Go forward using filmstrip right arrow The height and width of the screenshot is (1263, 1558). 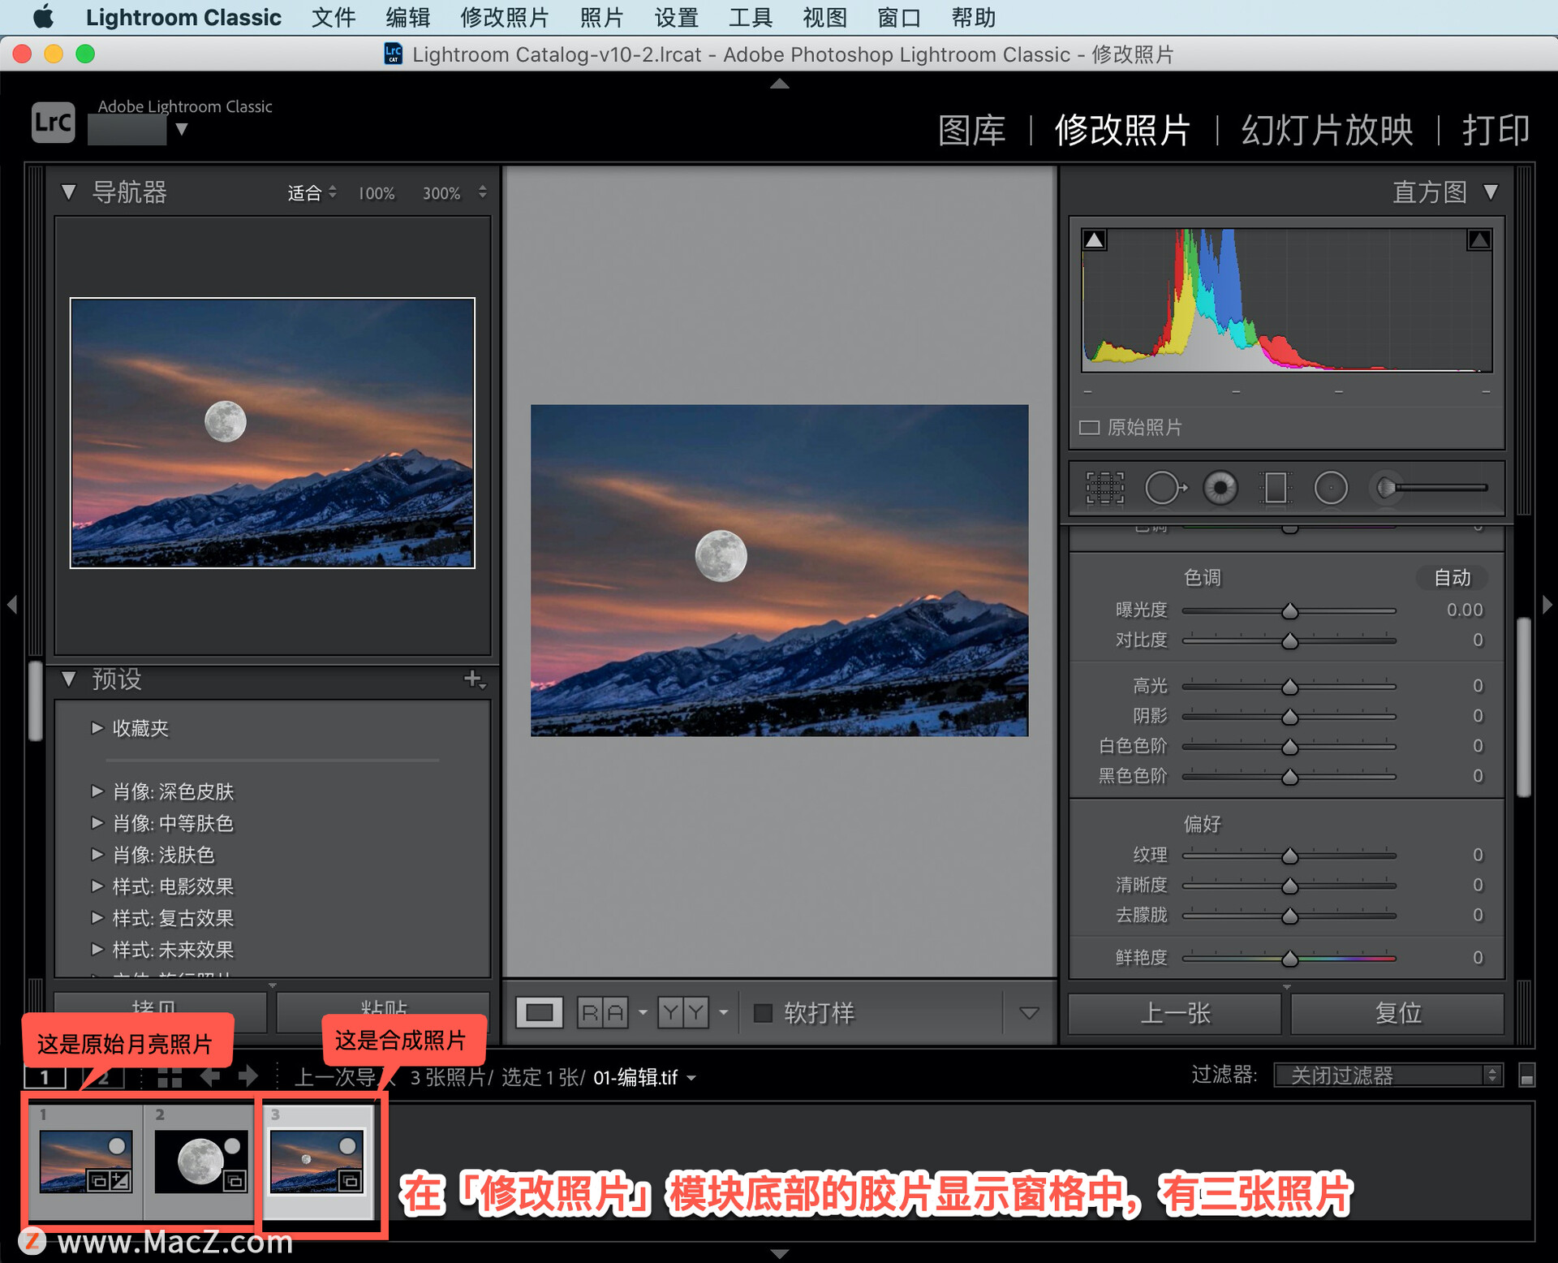248,1077
